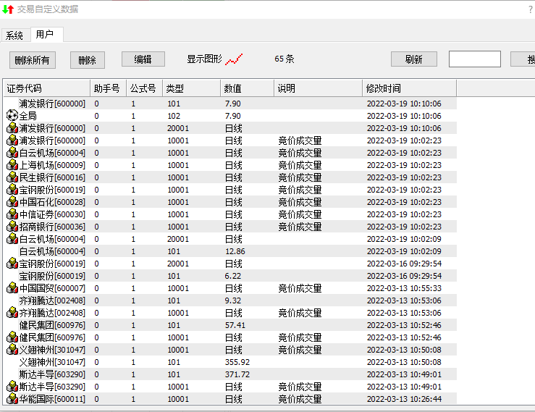Screen dimensions: 535x412
Task: Click the soccer ball icon beside 全局
Action: coord(12,115)
